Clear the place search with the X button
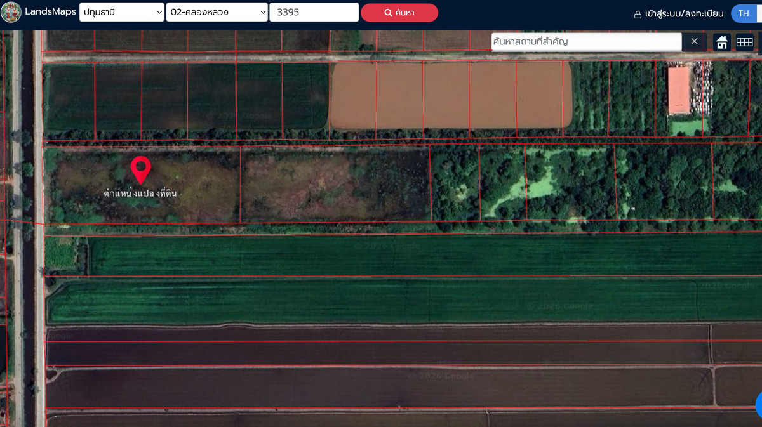Screen dimensions: 762x427 pyautogui.click(x=694, y=41)
